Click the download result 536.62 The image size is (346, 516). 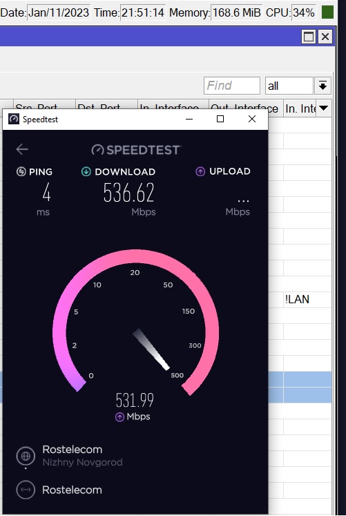(x=128, y=193)
